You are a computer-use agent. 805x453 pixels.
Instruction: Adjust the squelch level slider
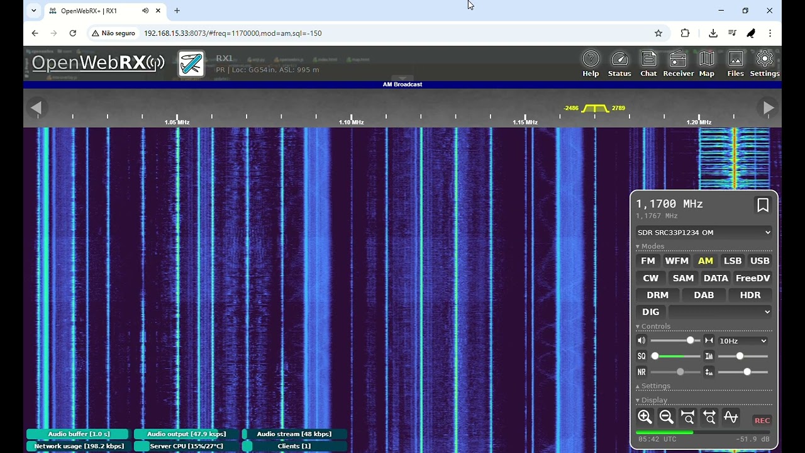pyautogui.click(x=675, y=356)
